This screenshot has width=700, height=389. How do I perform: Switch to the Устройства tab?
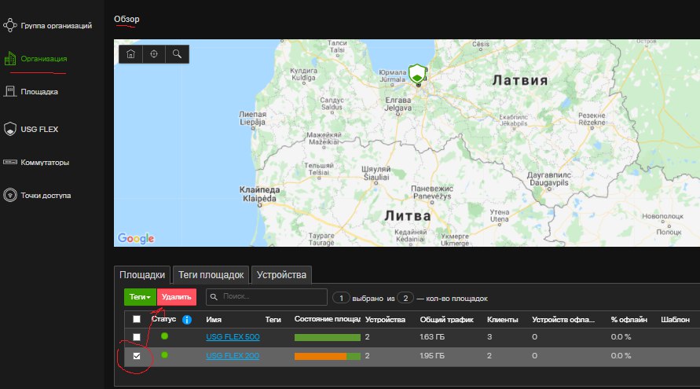(x=283, y=274)
